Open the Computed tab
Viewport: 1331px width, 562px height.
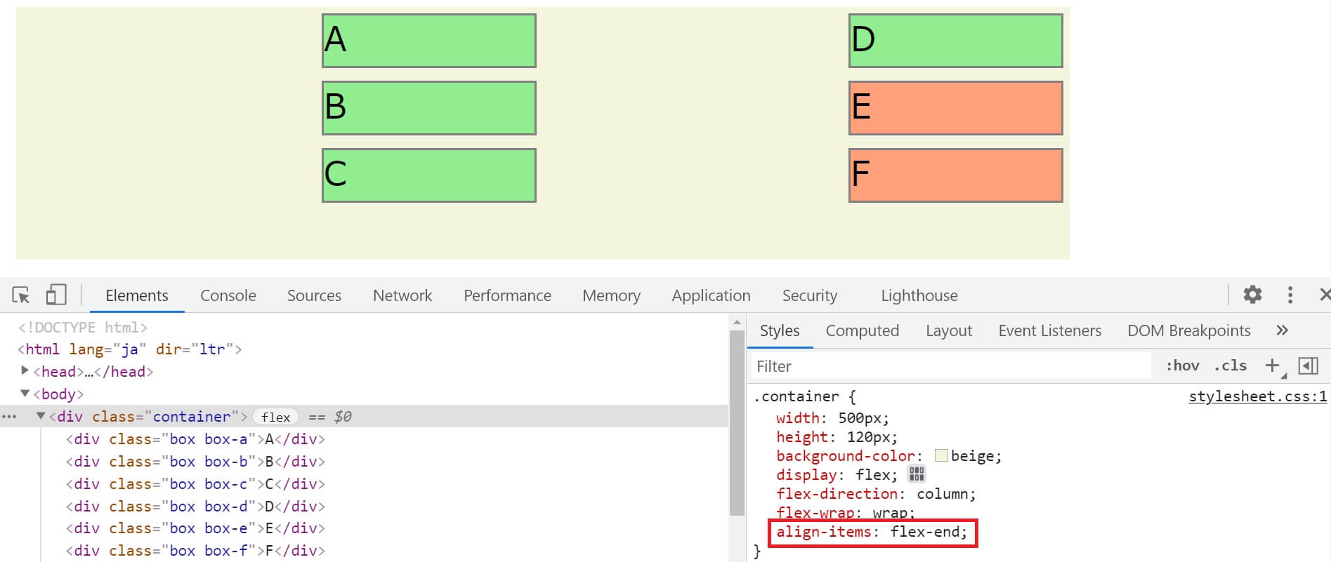[x=862, y=330]
